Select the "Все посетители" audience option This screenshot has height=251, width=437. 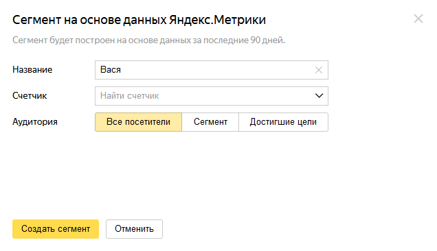click(139, 122)
